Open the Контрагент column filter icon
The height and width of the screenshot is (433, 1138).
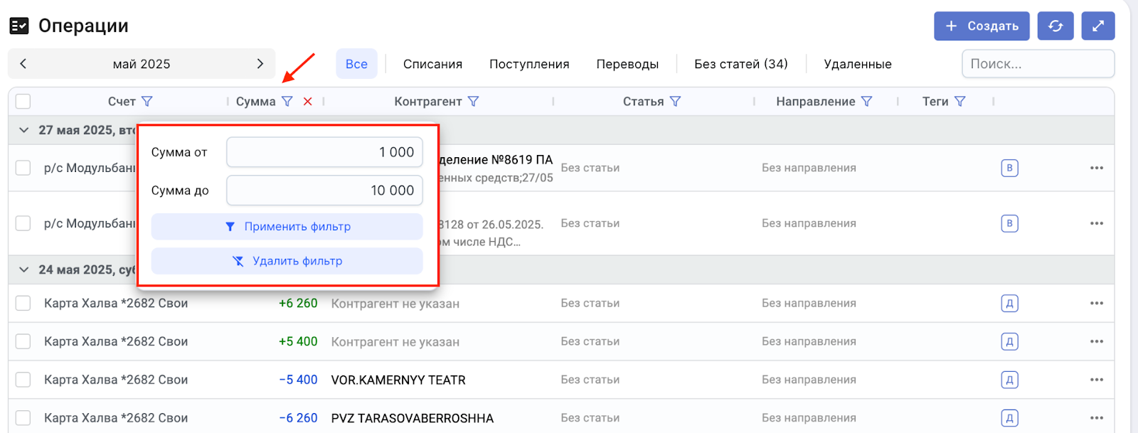474,102
